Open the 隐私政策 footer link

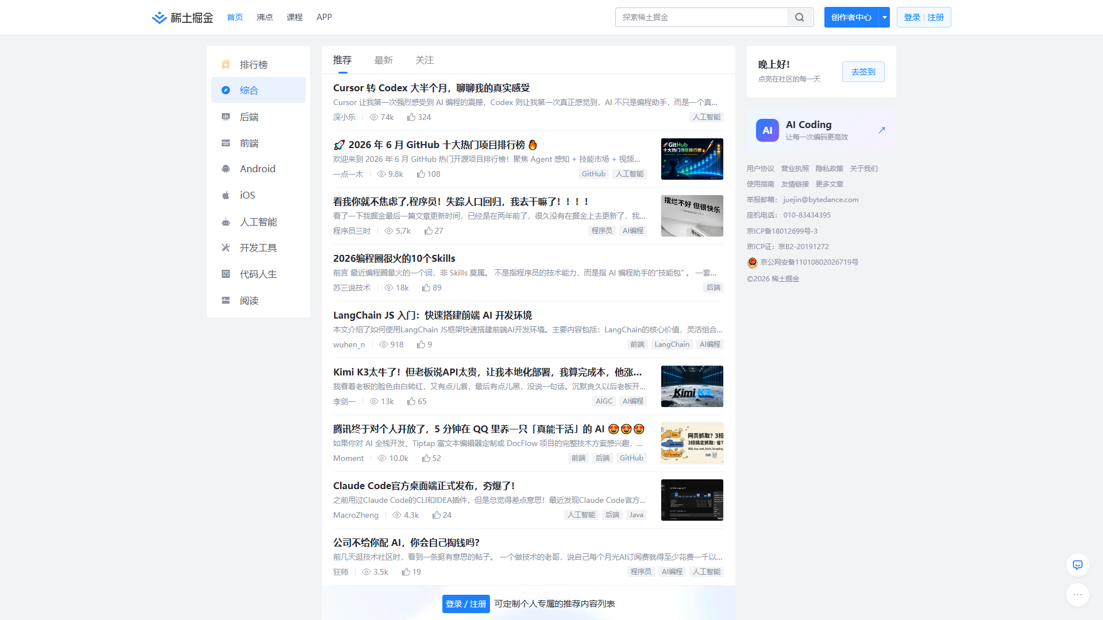point(830,169)
